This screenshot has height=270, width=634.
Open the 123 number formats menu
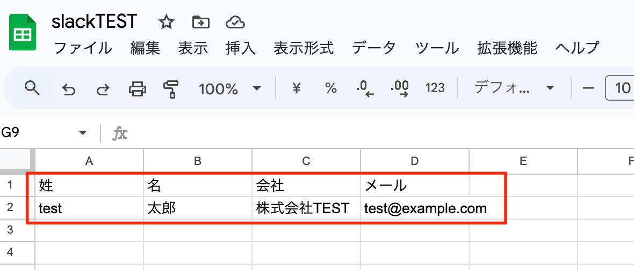pos(435,88)
